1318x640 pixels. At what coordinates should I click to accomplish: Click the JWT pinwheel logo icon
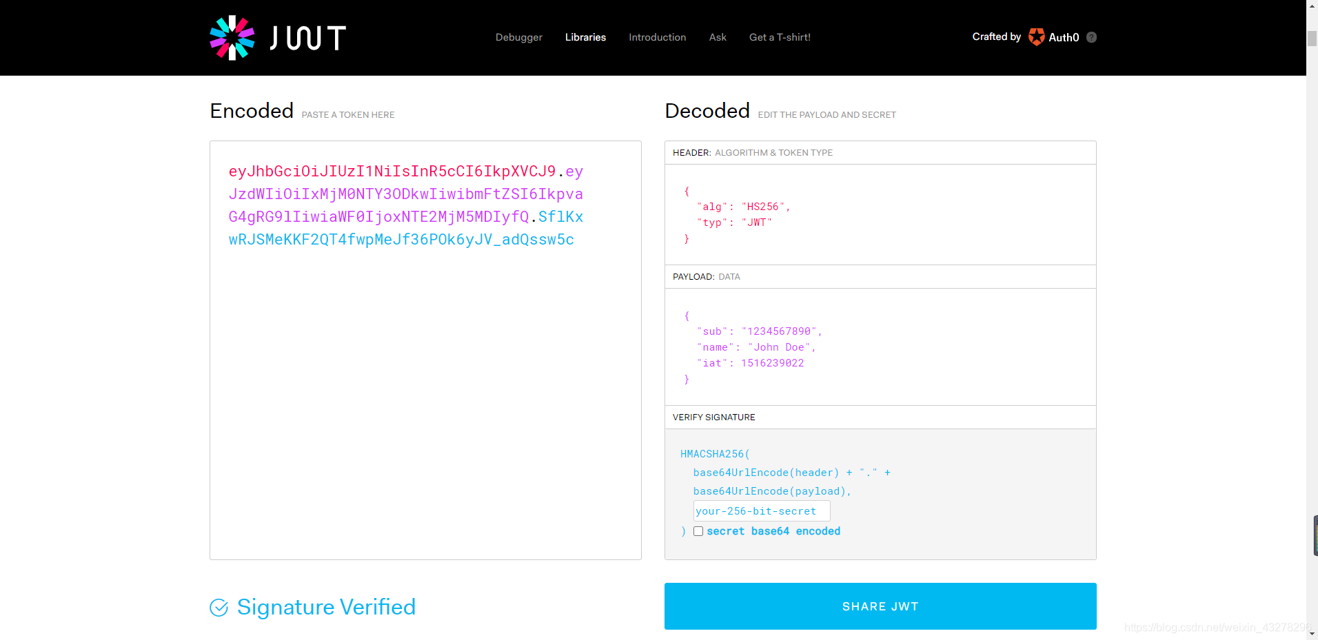(232, 38)
